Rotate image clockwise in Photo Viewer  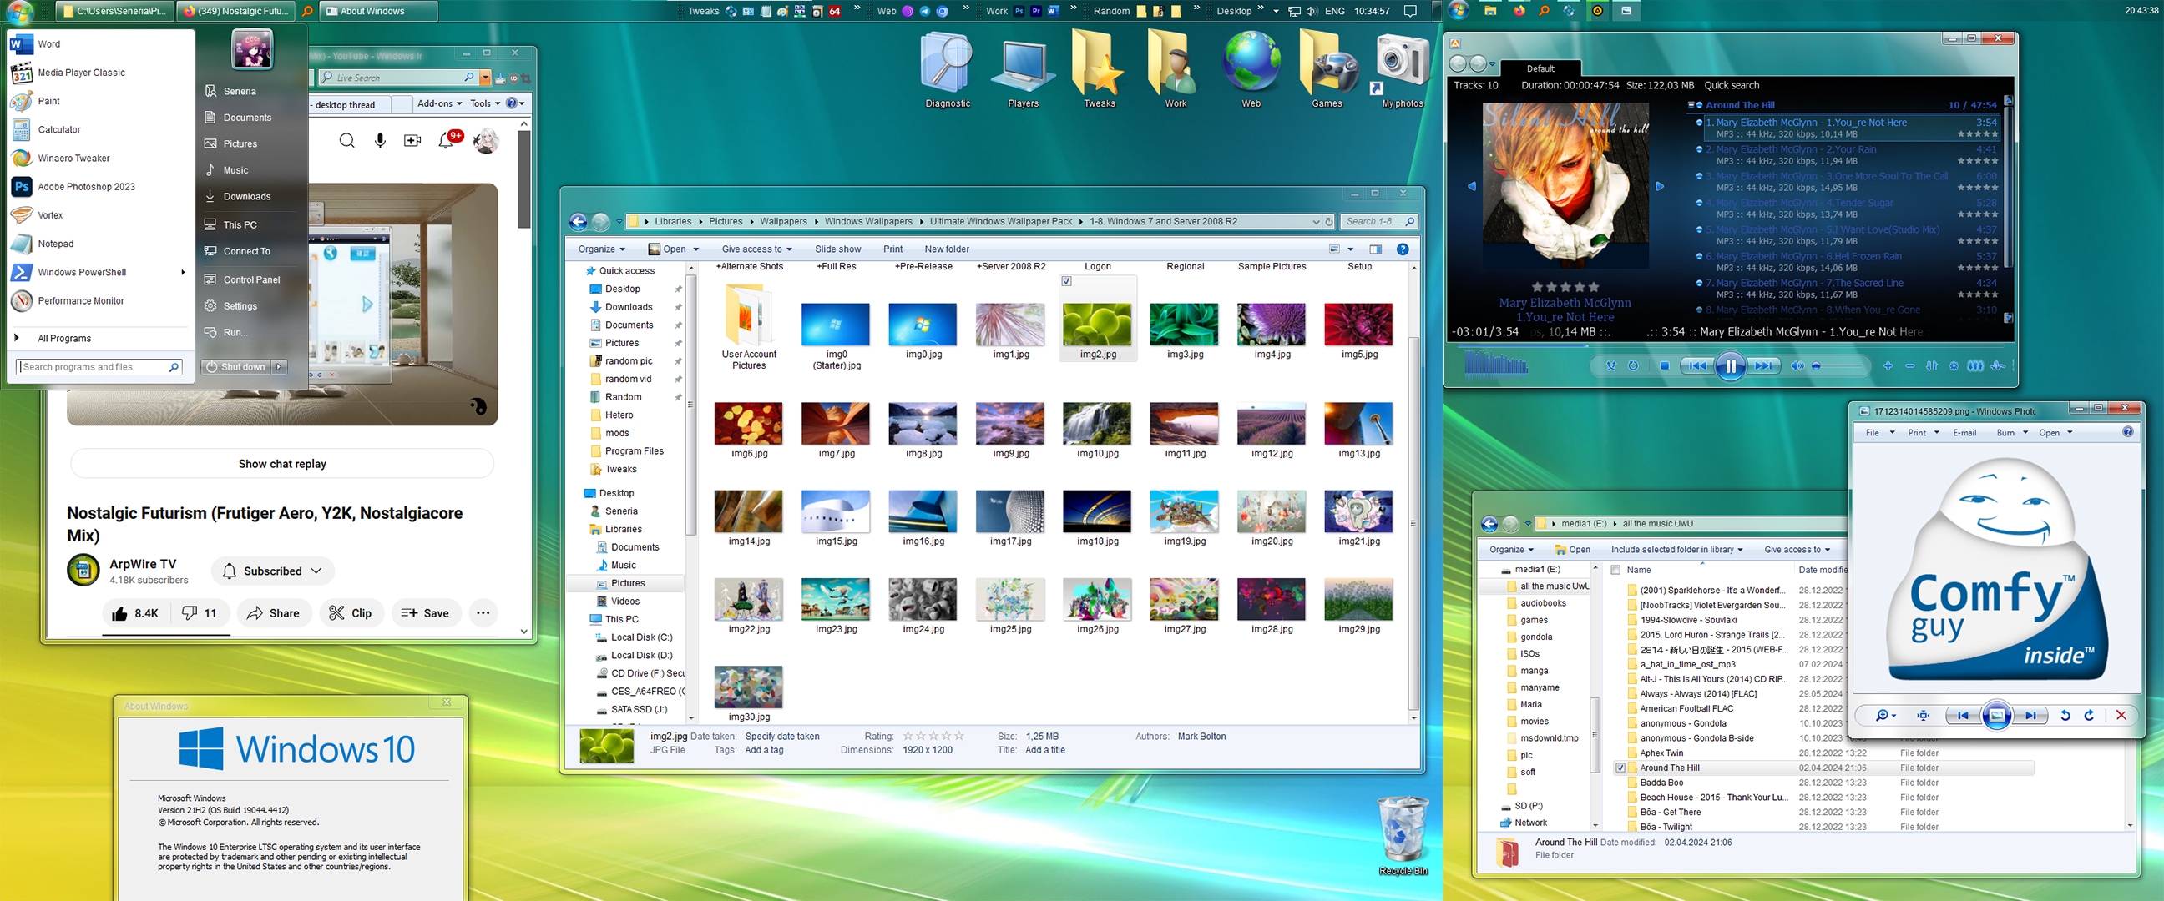pos(2089,716)
